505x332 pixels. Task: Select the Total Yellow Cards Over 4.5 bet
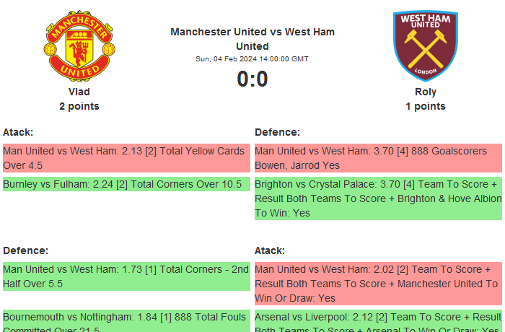(126, 158)
